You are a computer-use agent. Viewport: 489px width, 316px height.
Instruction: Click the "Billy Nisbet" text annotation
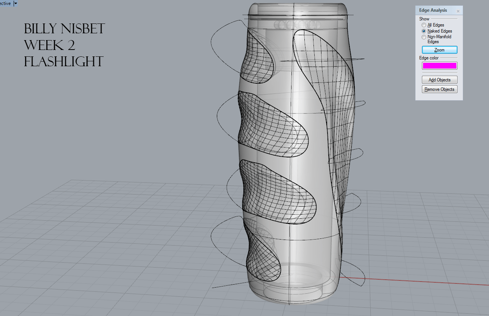click(x=64, y=29)
